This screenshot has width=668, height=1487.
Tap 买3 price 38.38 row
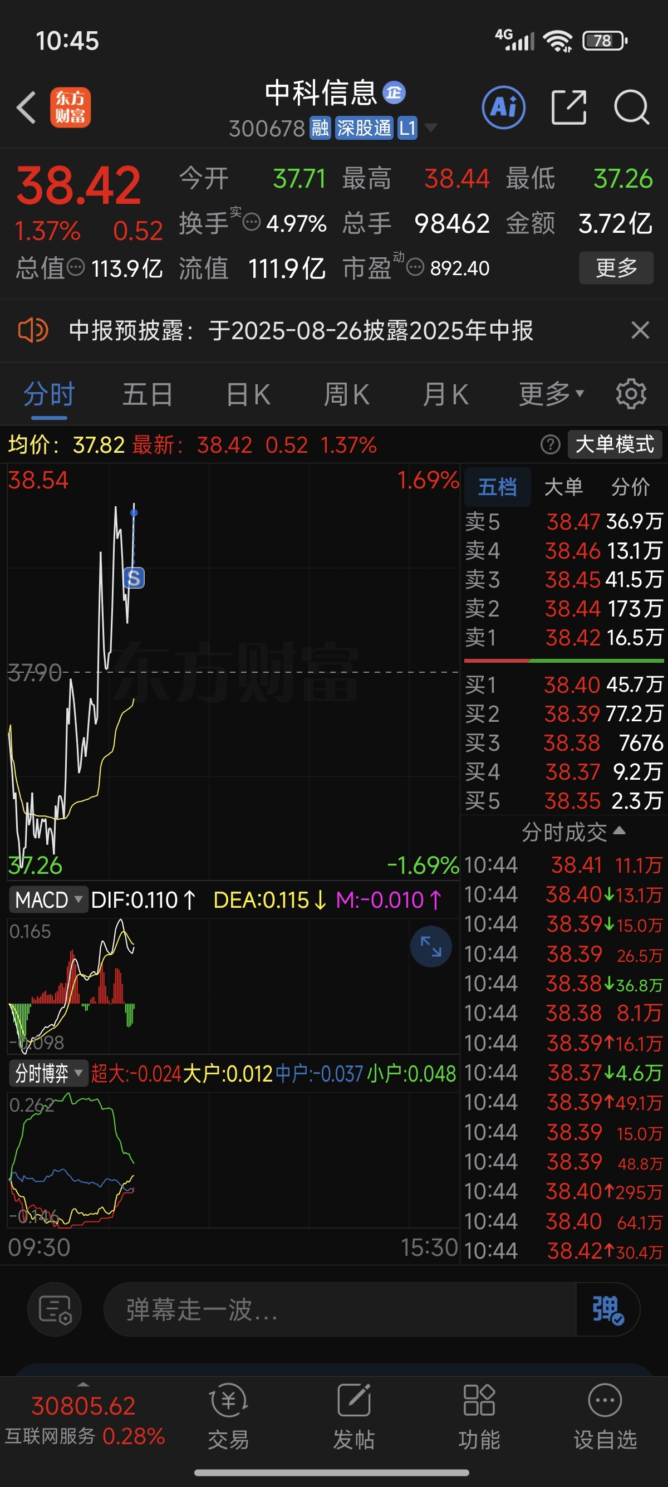click(x=563, y=743)
